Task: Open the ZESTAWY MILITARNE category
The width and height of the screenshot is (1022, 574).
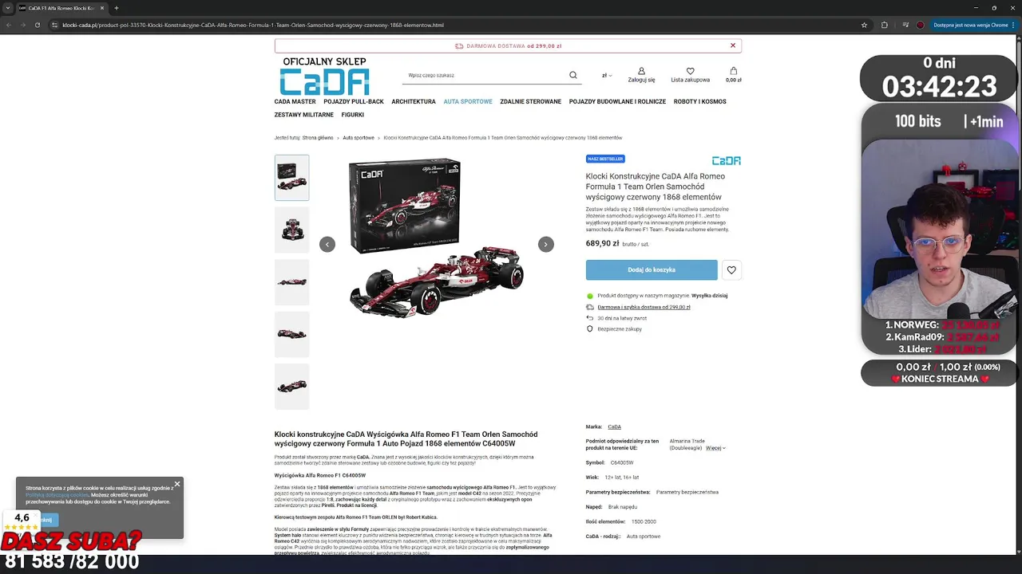Action: [x=304, y=115]
